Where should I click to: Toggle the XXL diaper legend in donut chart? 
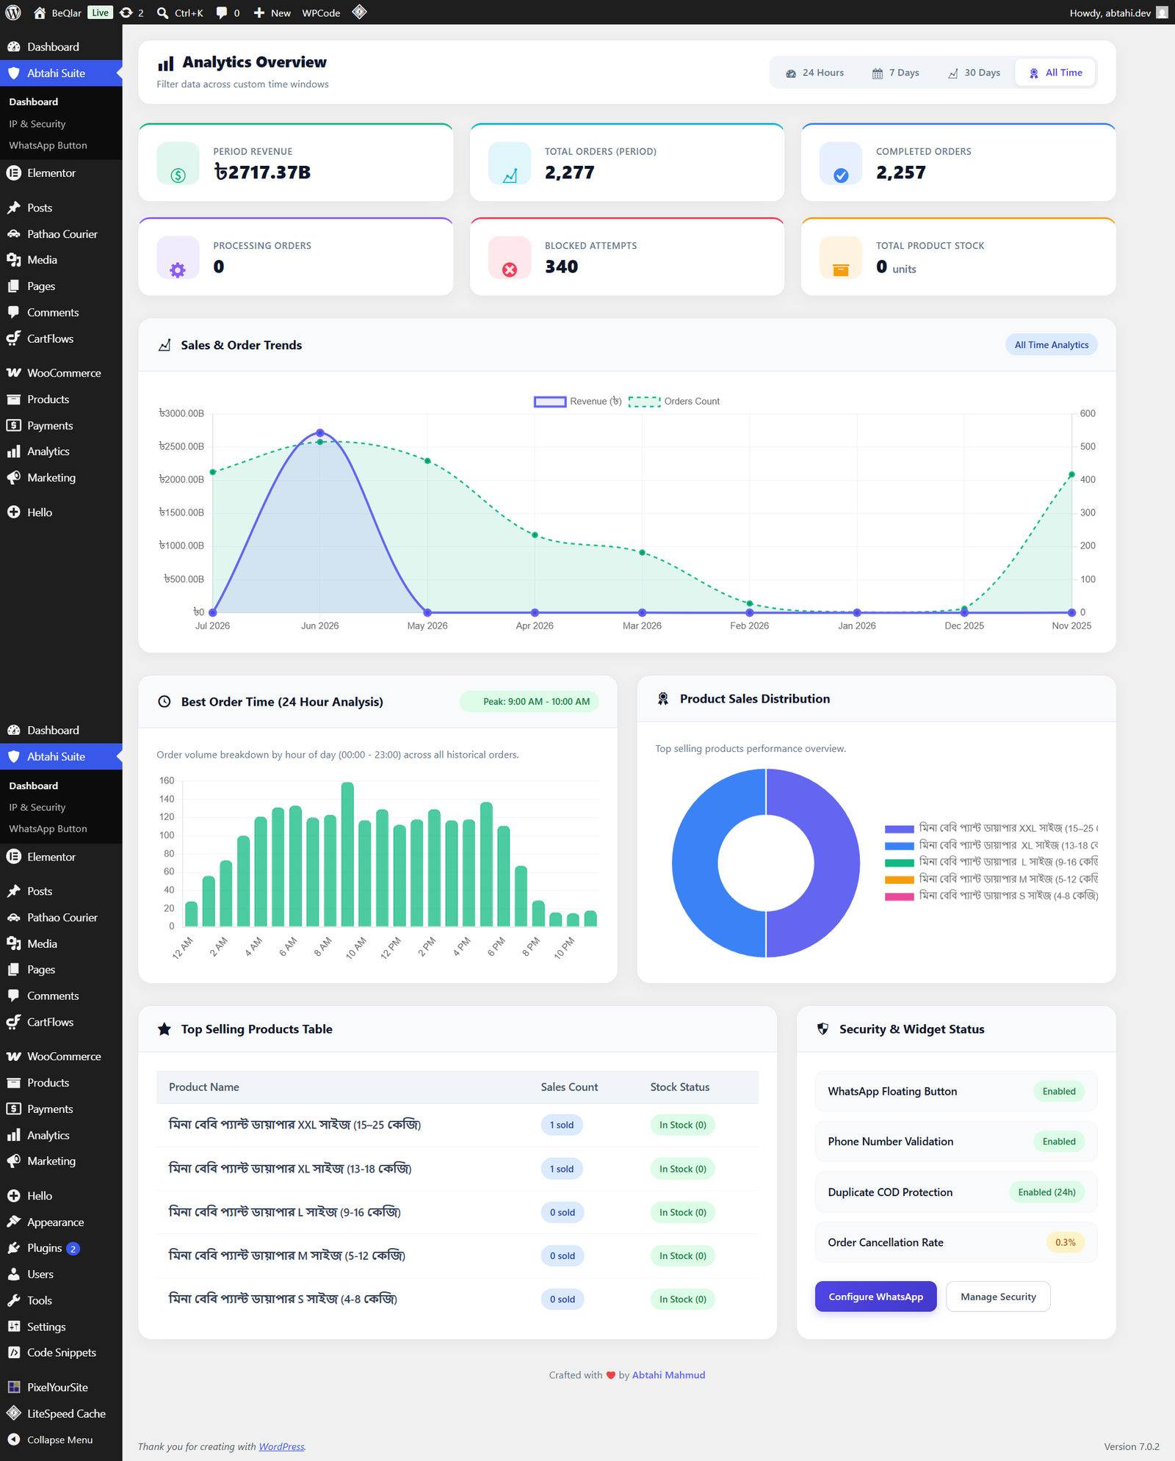(x=991, y=828)
